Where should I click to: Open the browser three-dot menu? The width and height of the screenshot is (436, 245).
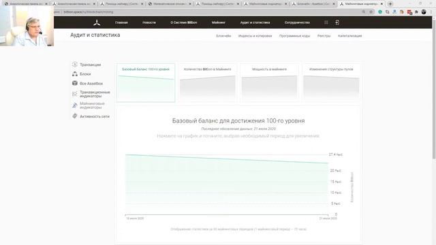[x=431, y=12]
